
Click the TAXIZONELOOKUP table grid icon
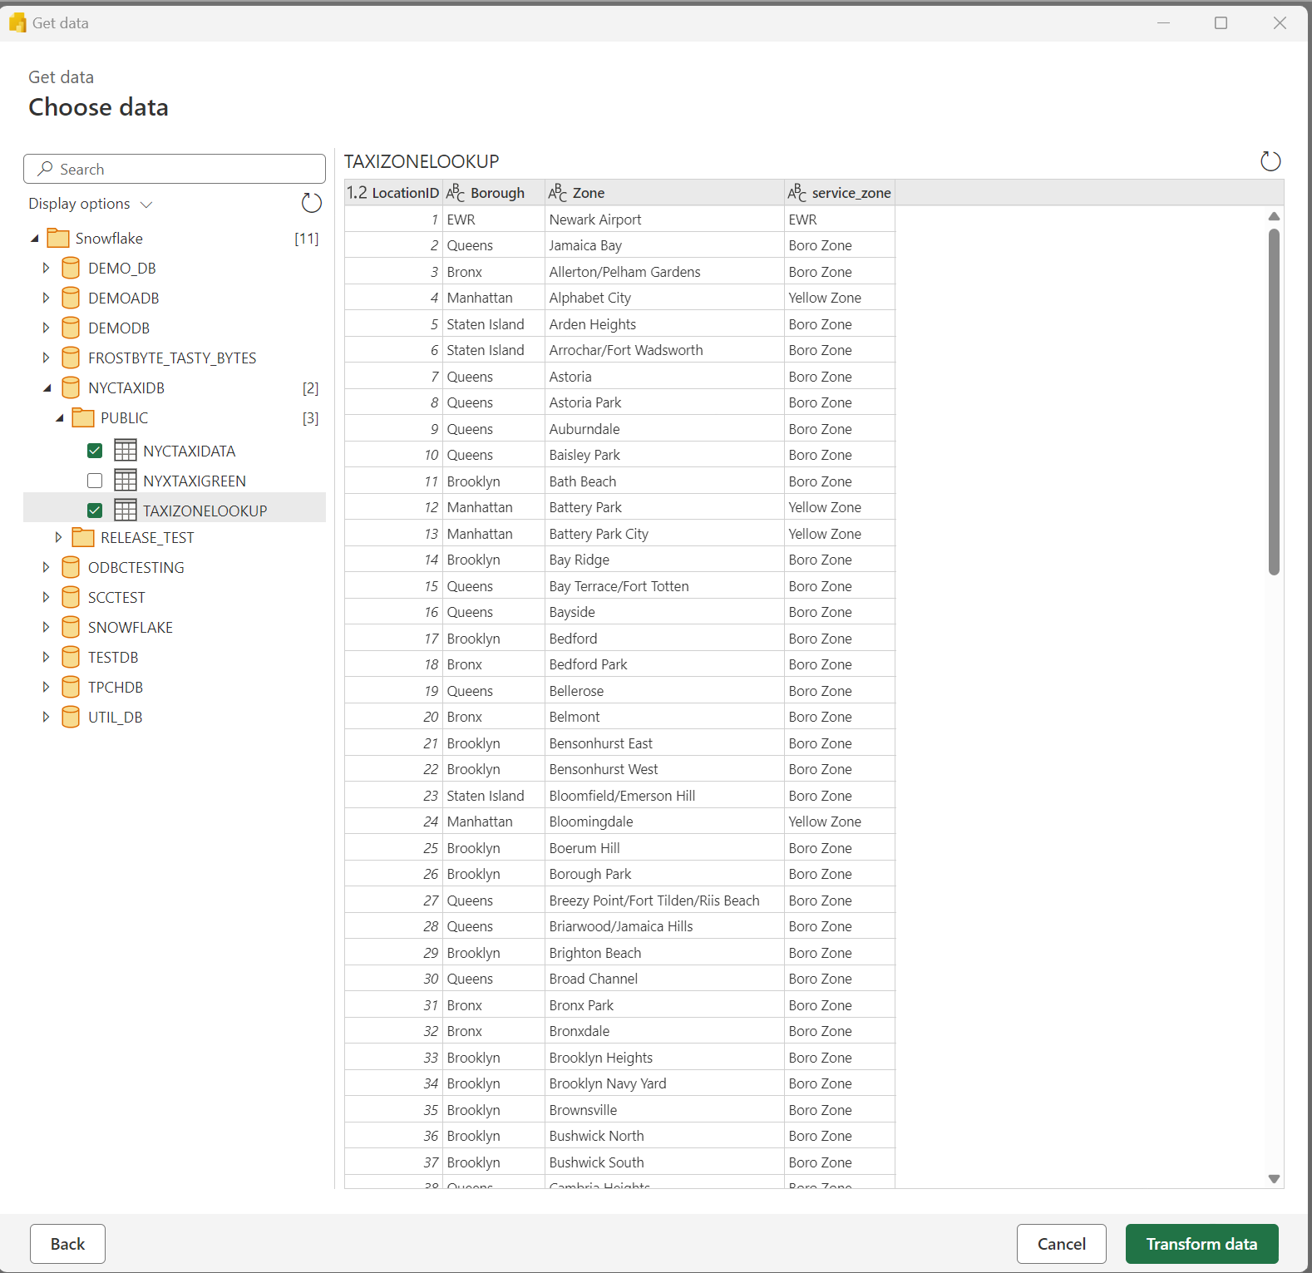126,510
